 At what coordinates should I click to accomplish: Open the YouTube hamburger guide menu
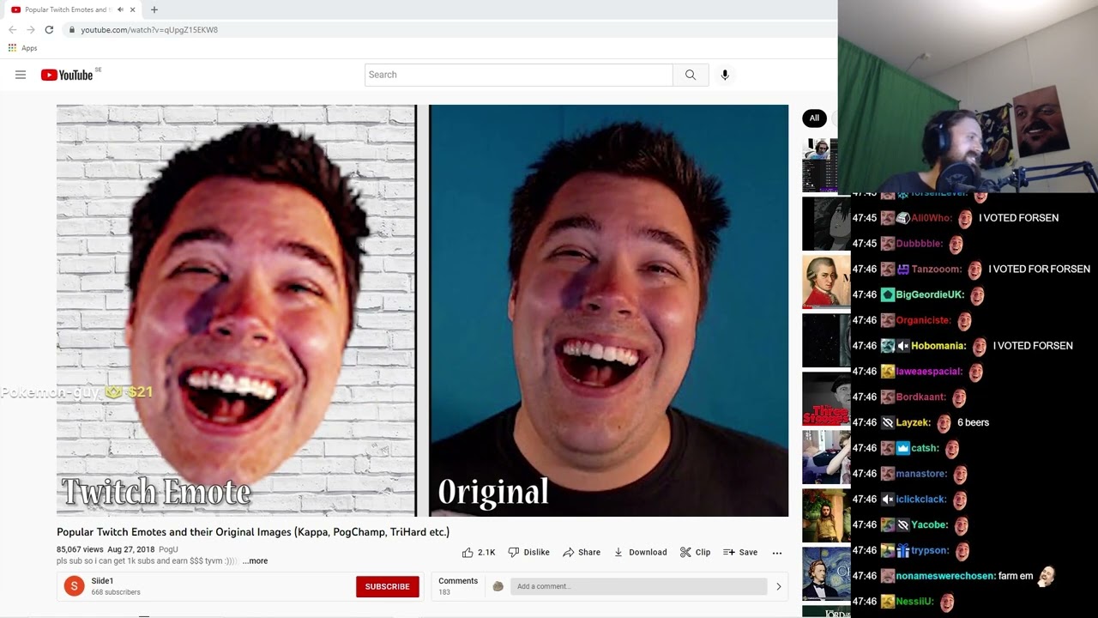click(21, 75)
